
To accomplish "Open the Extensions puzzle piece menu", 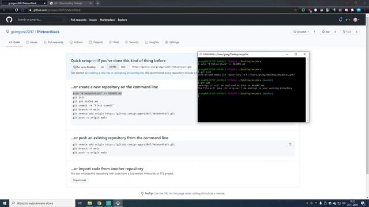I will pos(352,10).
